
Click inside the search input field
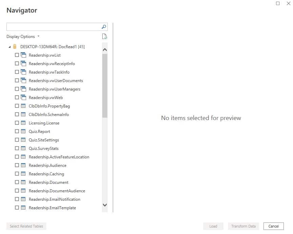tap(54, 26)
